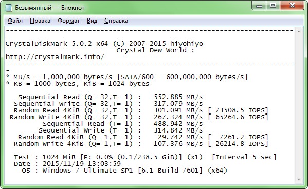The height and width of the screenshot is (189, 308).
Task: Open the Справка menu
Action: pos(116,21)
